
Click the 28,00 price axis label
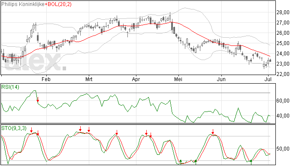[283, 12]
